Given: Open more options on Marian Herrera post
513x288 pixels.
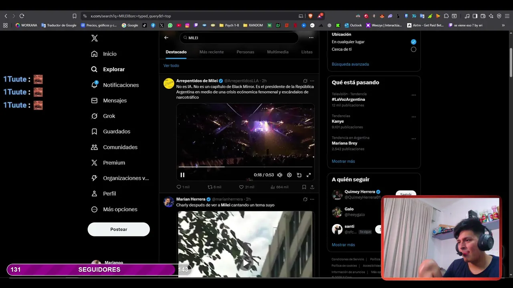Looking at the screenshot, I should click(x=312, y=199).
